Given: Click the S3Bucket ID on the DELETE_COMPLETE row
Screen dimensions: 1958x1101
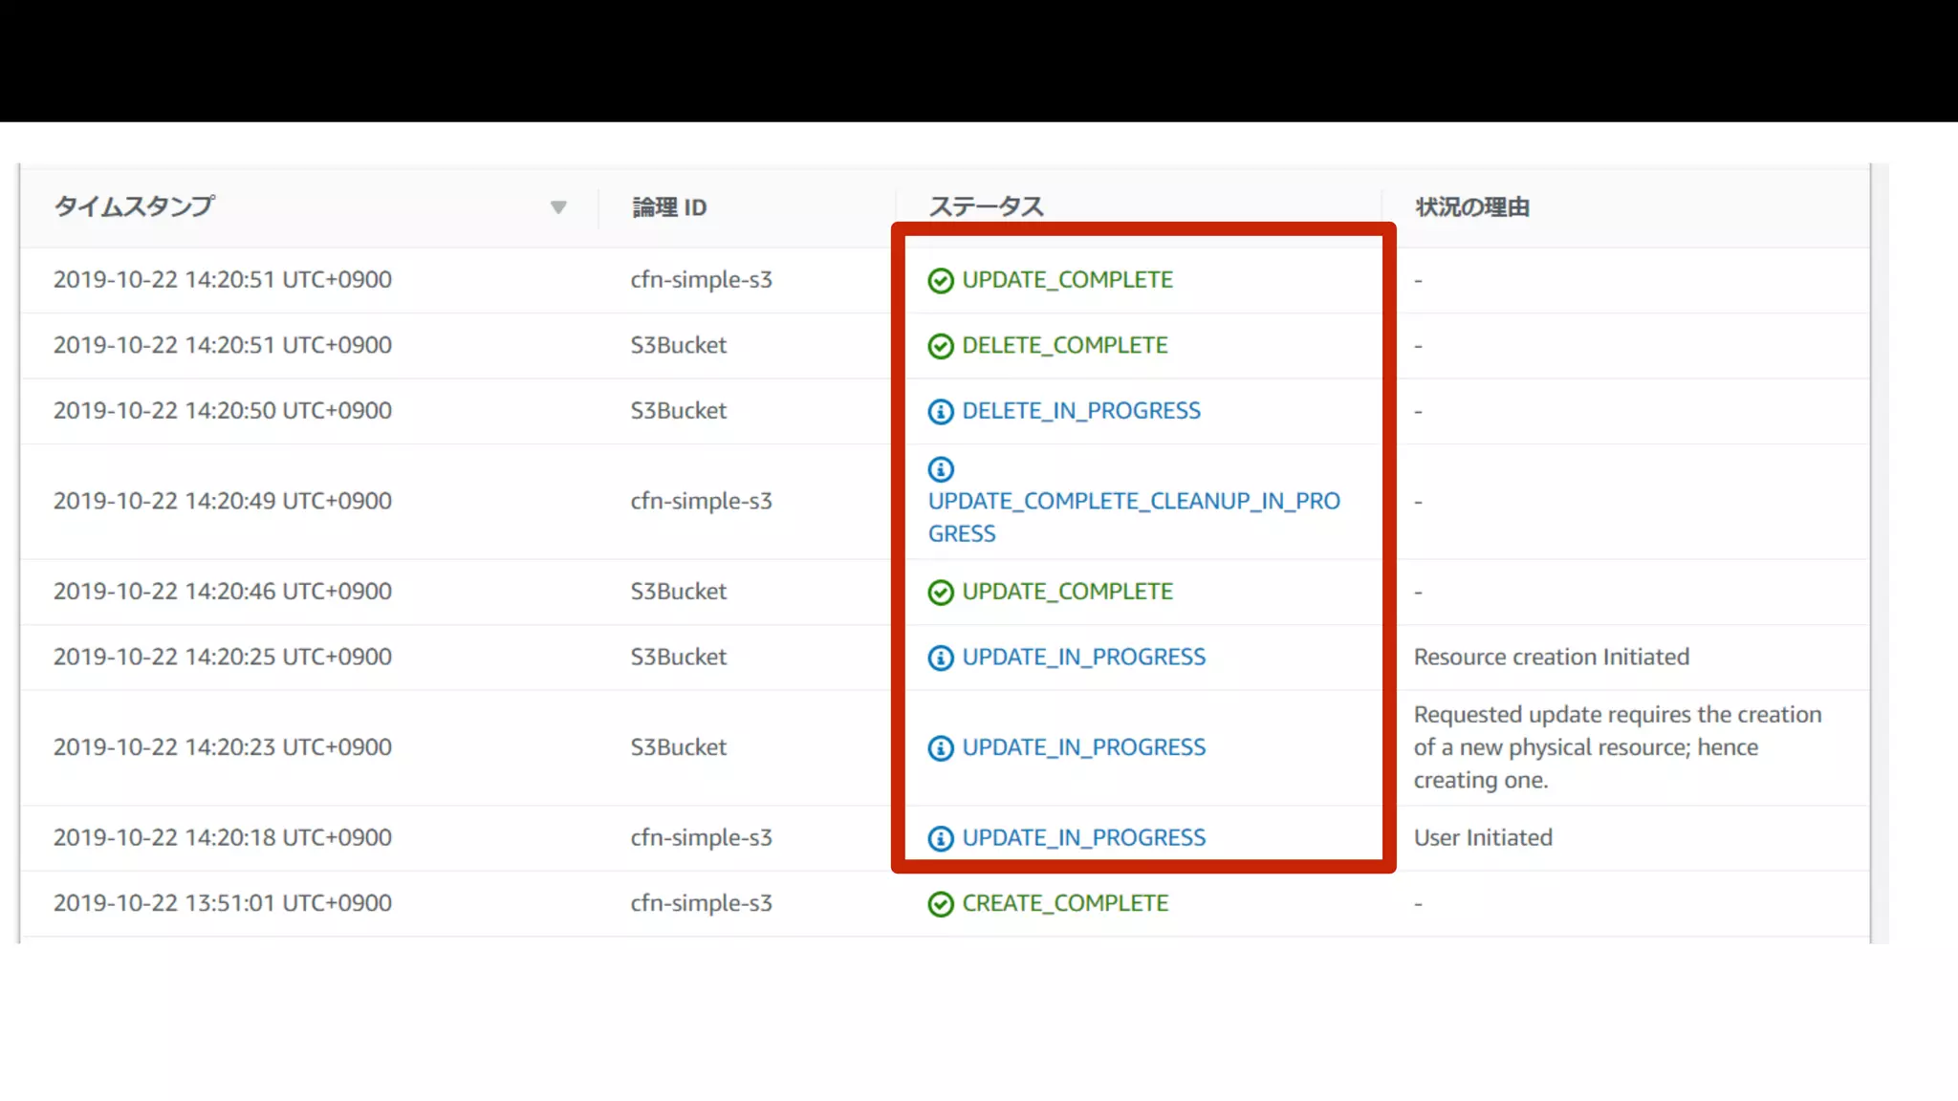Looking at the screenshot, I should click(x=678, y=345).
